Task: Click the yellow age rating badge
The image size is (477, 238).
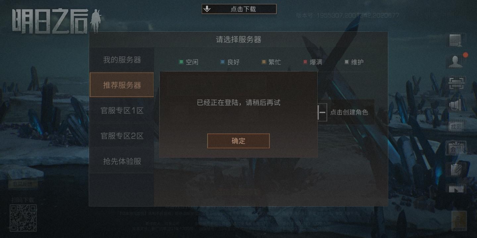Action: [x=459, y=221]
